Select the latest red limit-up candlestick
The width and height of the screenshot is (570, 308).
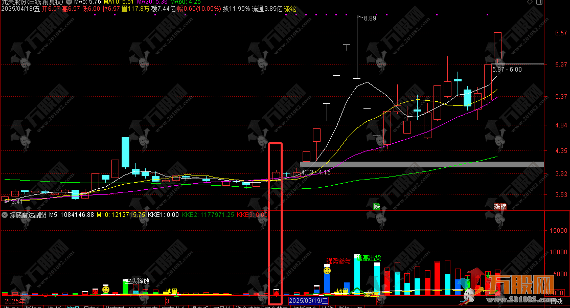pos(497,46)
